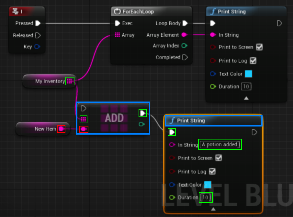Click bottom Print String output execution pin
The image size is (293, 217).
[254, 132]
